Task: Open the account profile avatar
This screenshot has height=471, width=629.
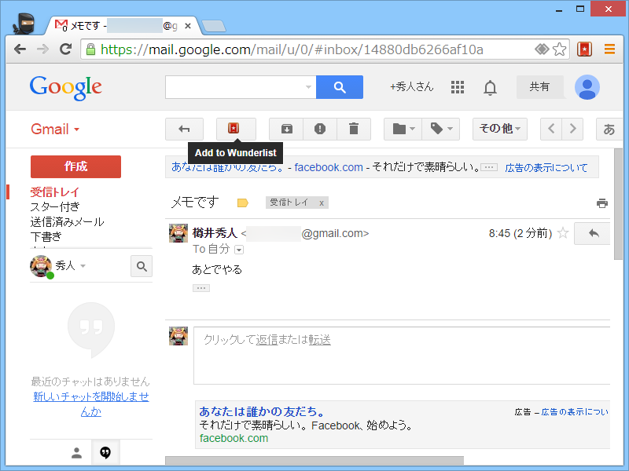Action: coord(587,87)
